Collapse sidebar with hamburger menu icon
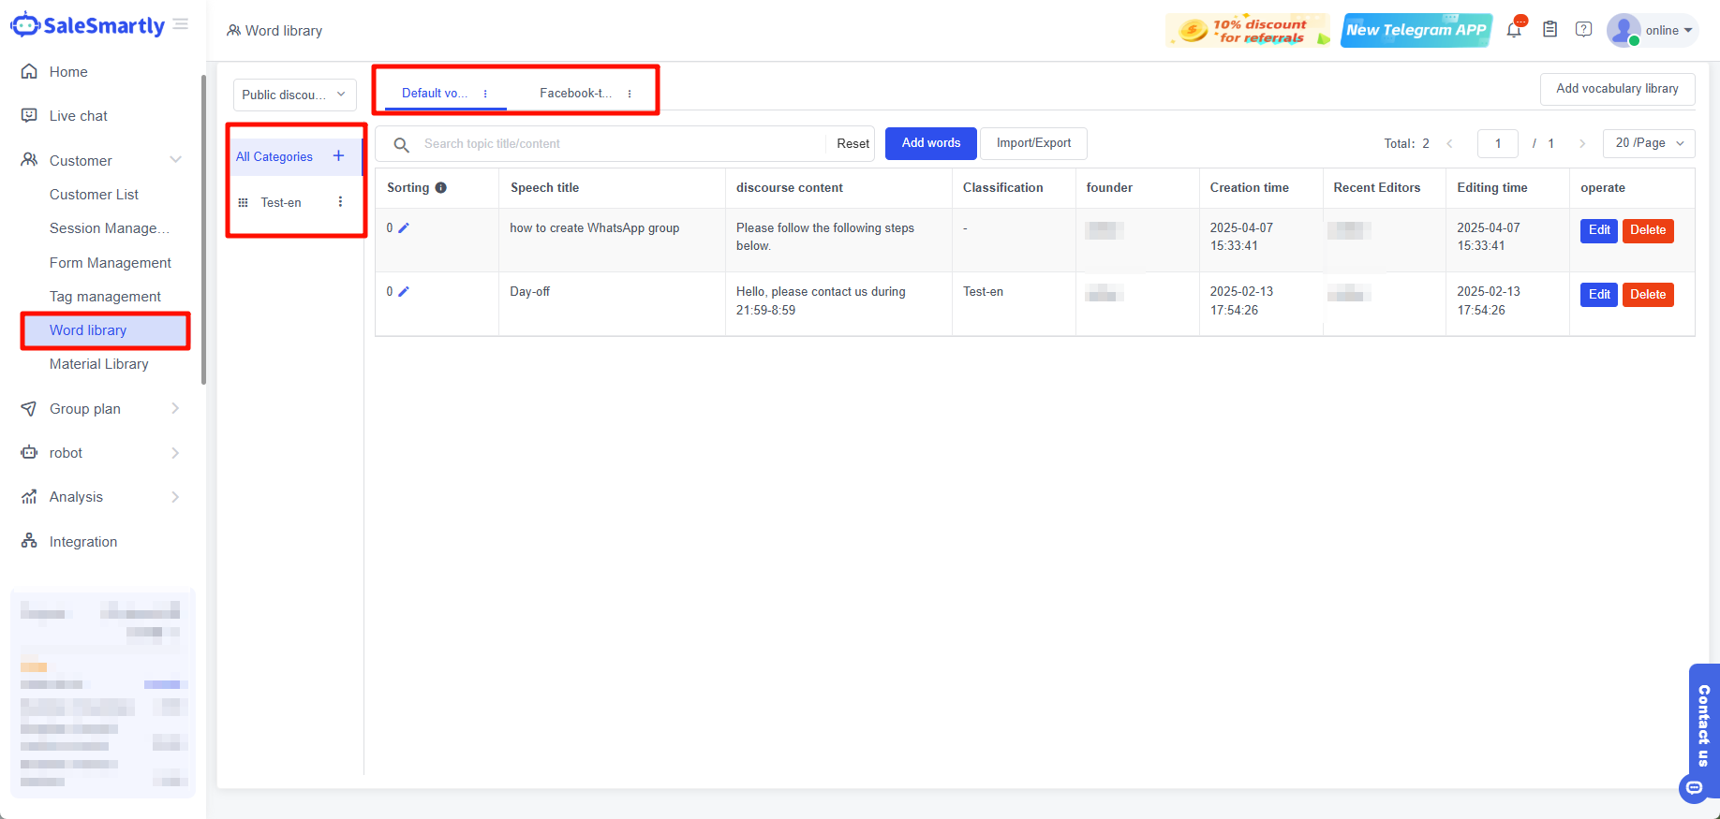This screenshot has width=1720, height=819. (181, 24)
